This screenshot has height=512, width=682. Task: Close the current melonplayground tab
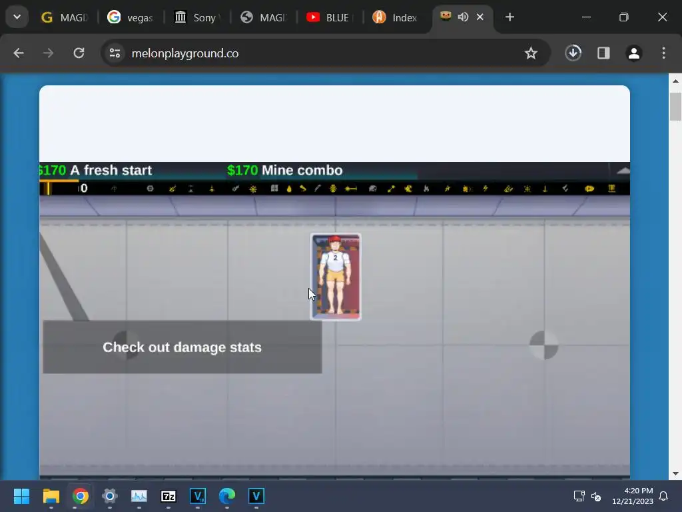(x=480, y=17)
